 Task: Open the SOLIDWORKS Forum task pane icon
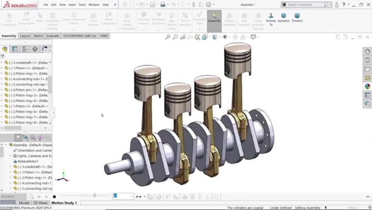pos(367,104)
